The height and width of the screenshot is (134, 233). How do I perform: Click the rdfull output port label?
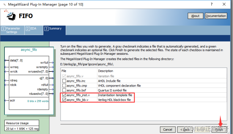coord(45,85)
